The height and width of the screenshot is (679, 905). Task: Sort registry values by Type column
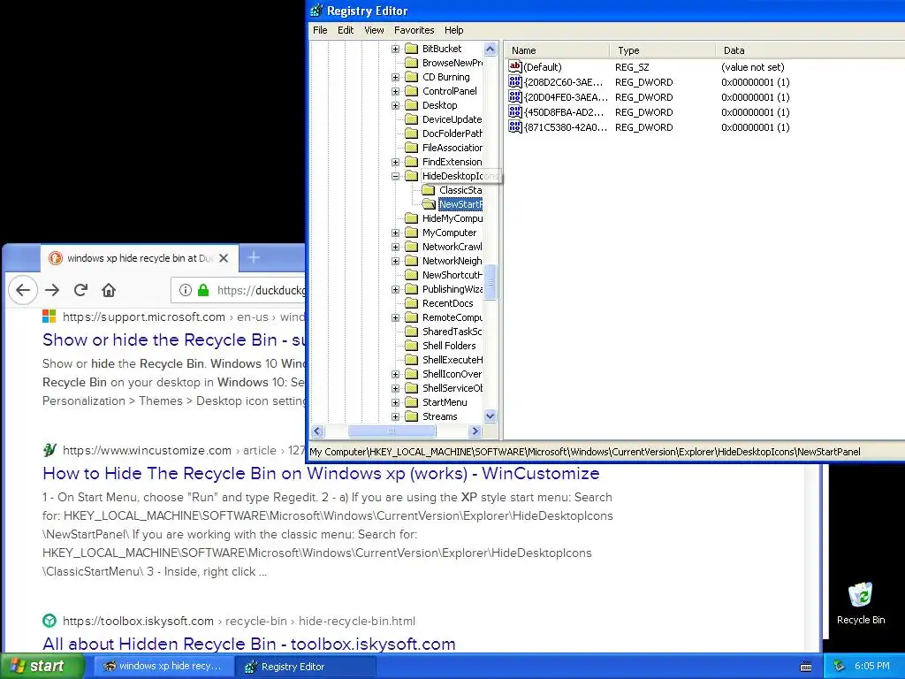pyautogui.click(x=663, y=50)
